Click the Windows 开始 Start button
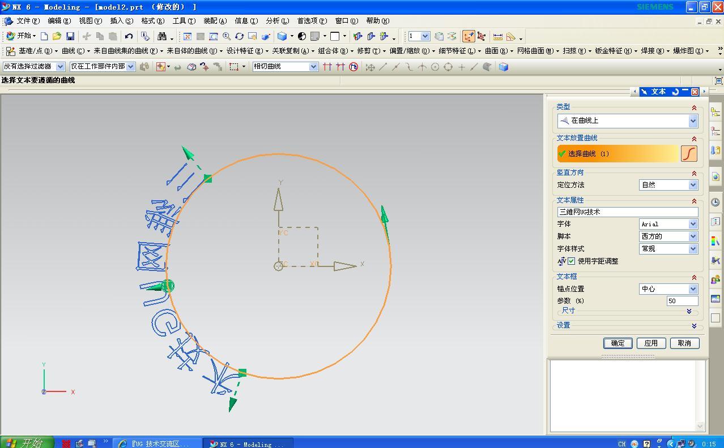This screenshot has height=448, width=724. click(x=27, y=442)
